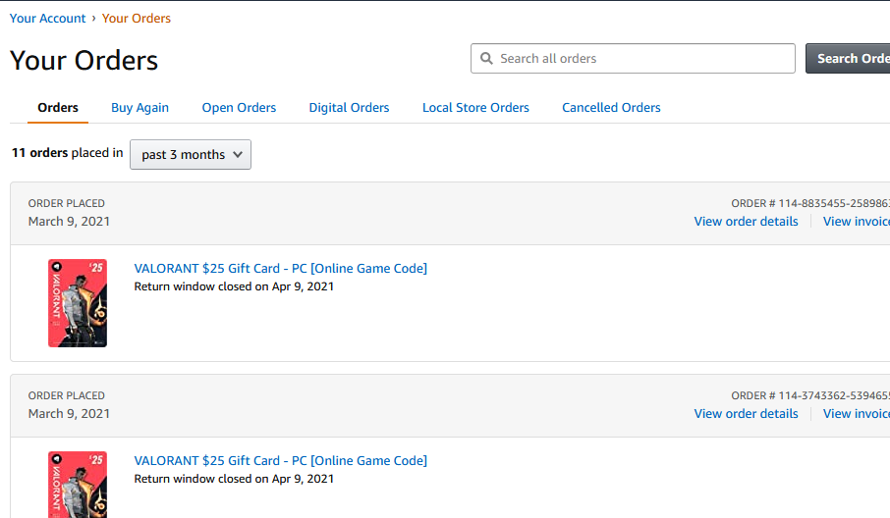This screenshot has width=890, height=518.
Task: Click first order's March 9, 2021 date
Action: [x=69, y=222]
